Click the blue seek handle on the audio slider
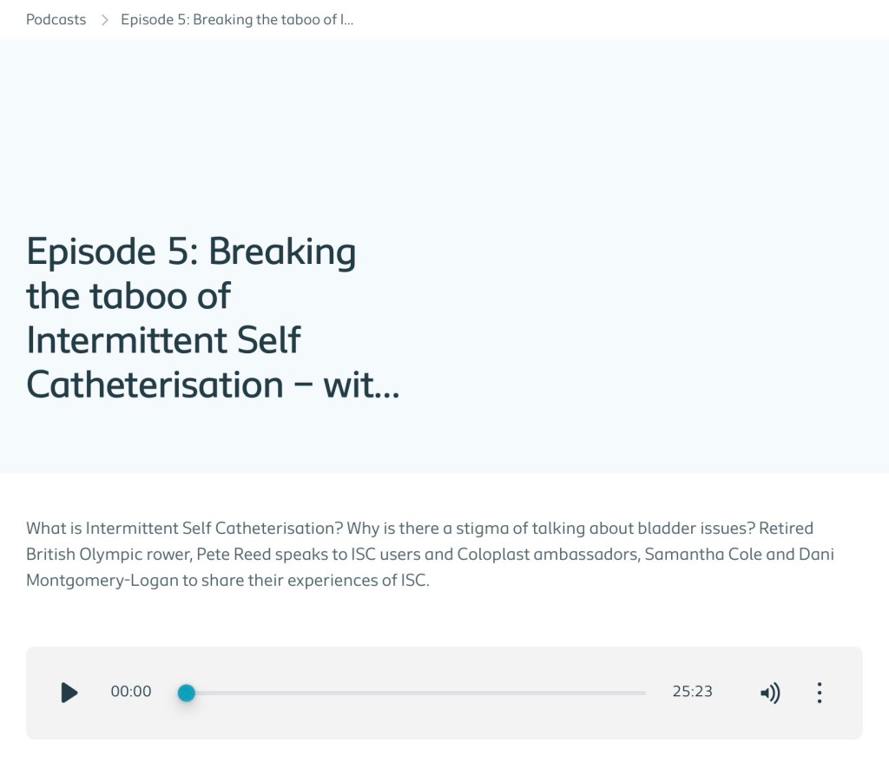Image resolution: width=889 pixels, height=776 pixels. point(186,693)
